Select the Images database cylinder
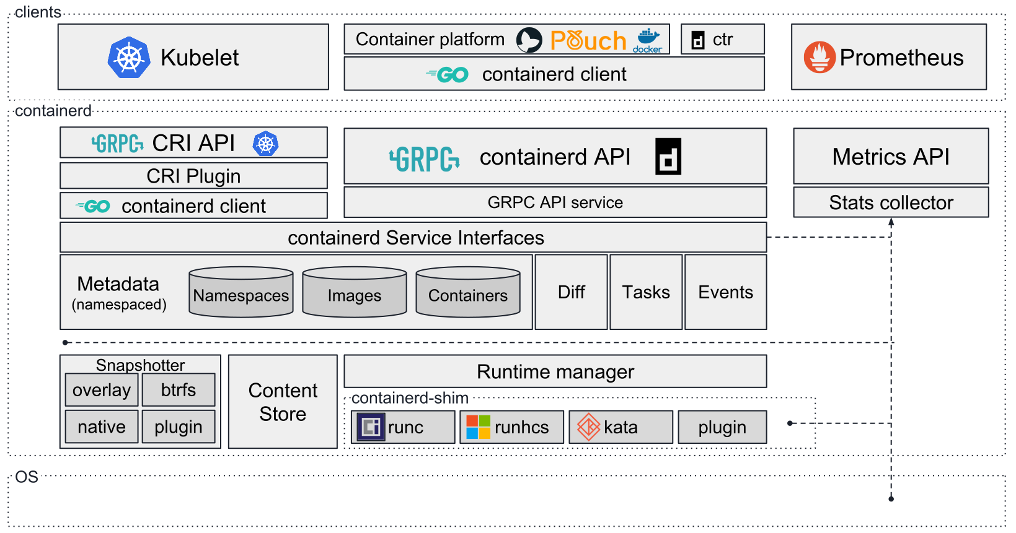1016x533 pixels. [x=355, y=292]
